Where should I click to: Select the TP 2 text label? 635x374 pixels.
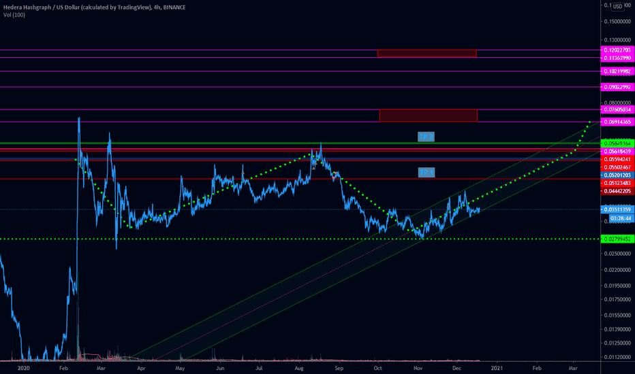coord(426,137)
